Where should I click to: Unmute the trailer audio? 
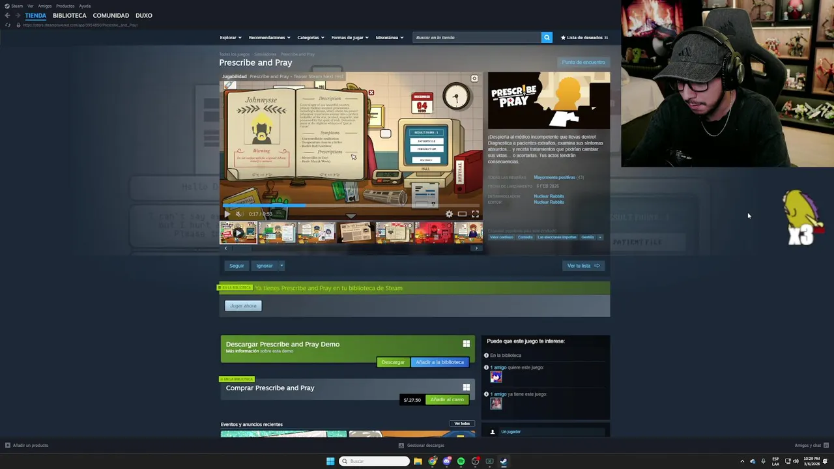[x=239, y=214]
